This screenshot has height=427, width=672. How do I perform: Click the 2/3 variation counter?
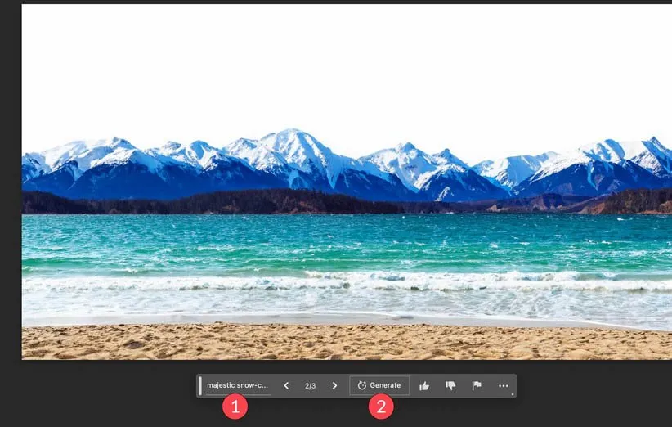click(310, 385)
